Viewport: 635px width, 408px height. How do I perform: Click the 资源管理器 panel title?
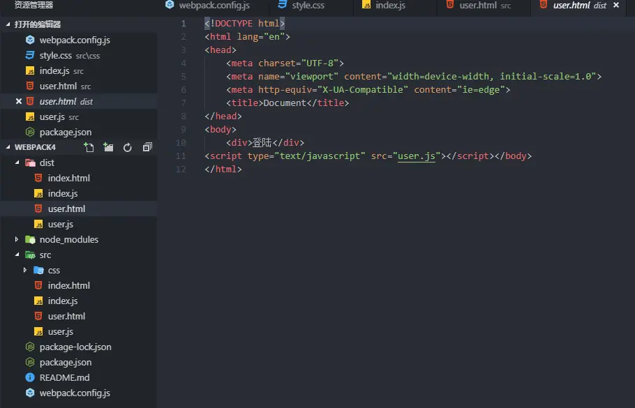coord(33,5)
